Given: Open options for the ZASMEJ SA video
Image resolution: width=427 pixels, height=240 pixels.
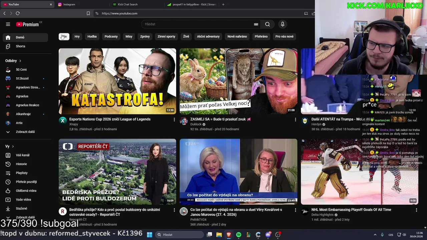Looking at the screenshot, I should coord(295,119).
